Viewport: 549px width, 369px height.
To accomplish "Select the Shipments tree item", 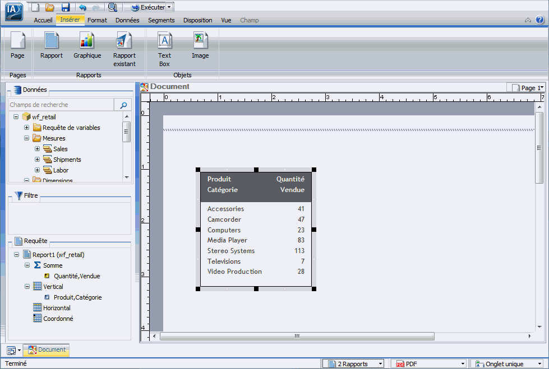I will [67, 160].
